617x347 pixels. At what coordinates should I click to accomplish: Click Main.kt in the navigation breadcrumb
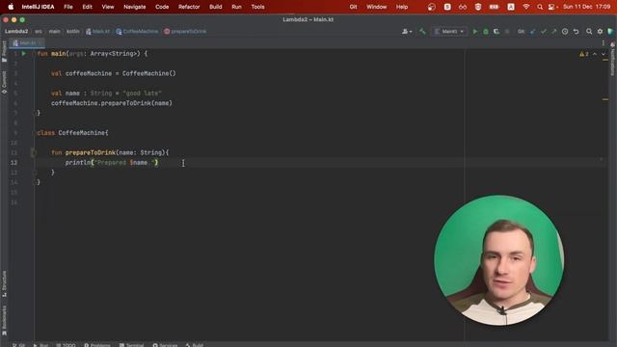coord(97,32)
